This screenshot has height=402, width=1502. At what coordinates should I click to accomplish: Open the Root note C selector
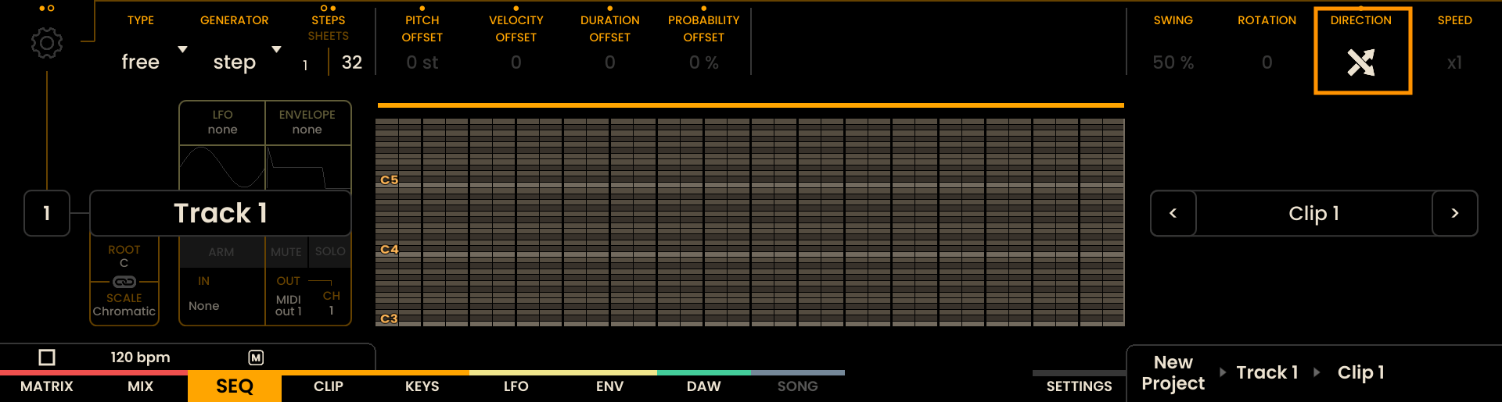(124, 256)
